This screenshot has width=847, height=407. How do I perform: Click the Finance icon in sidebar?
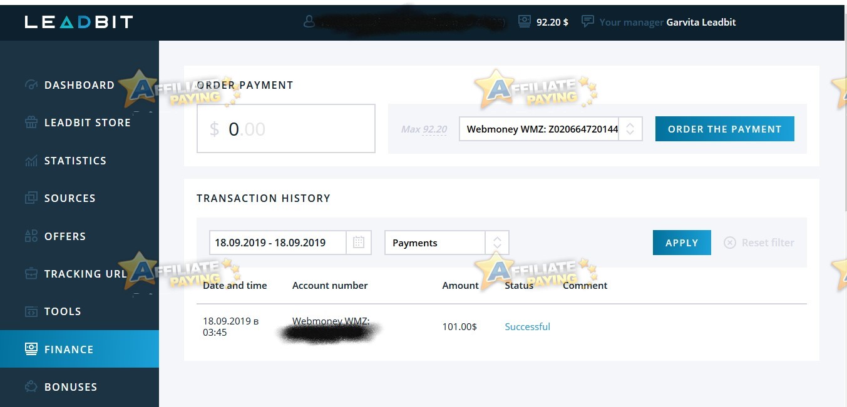31,349
